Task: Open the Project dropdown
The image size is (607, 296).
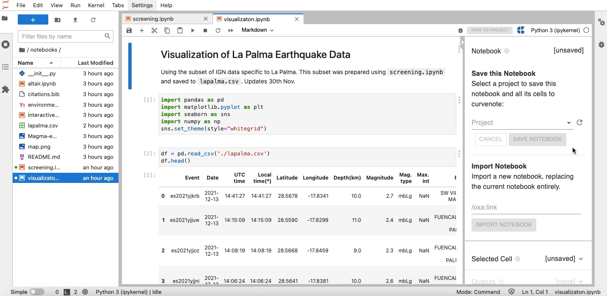Action: [x=522, y=122]
